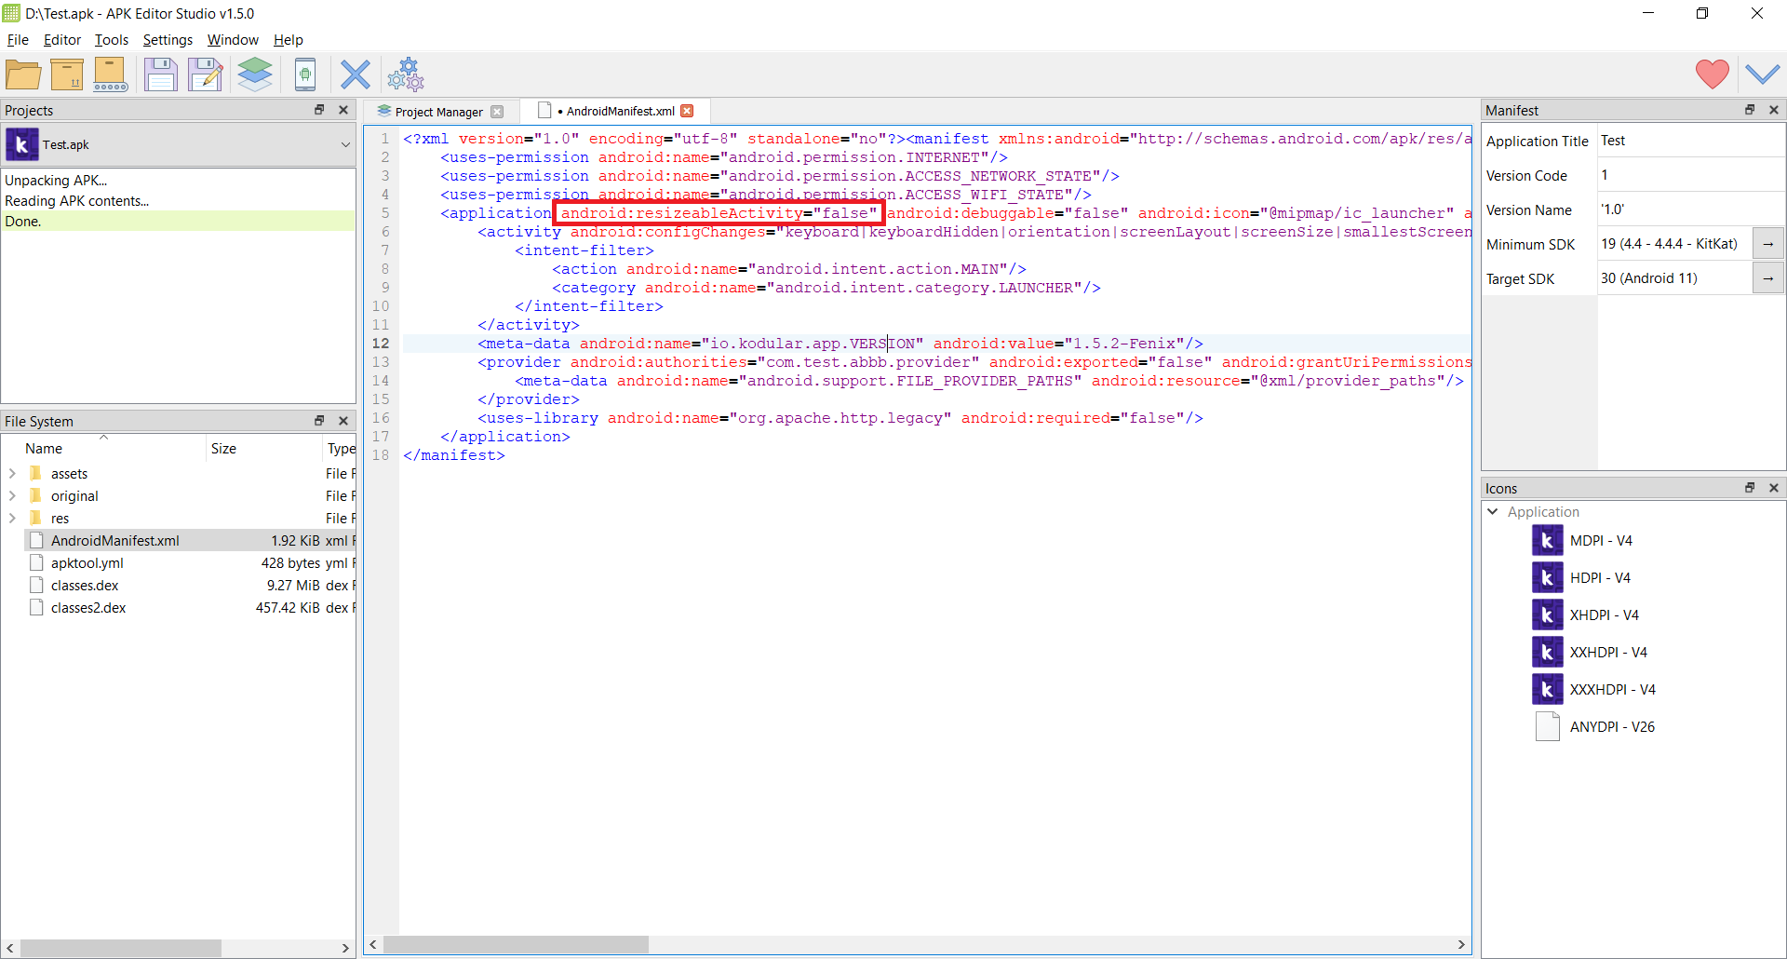The height and width of the screenshot is (959, 1787).
Task: Open the Settings menu
Action: [168, 40]
